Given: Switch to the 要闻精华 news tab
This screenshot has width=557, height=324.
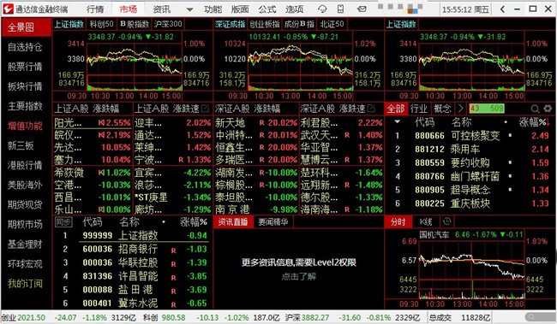Looking at the screenshot, I should [x=273, y=222].
